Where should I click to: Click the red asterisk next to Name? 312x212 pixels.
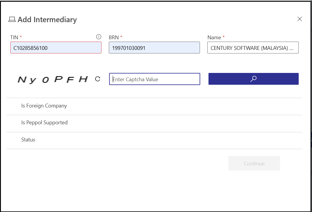coord(224,37)
